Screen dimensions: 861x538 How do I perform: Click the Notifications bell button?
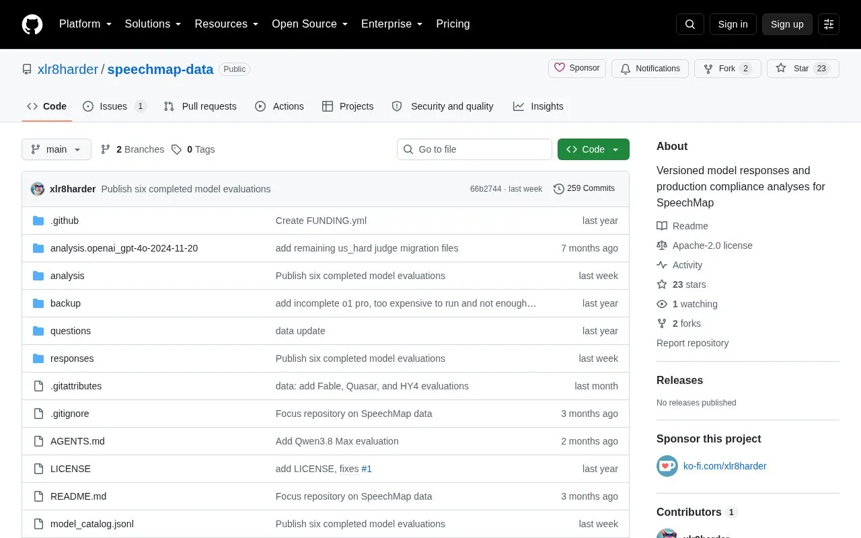tap(650, 69)
